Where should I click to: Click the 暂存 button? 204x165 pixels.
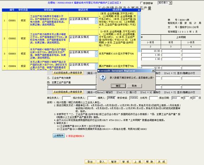coord(114,162)
